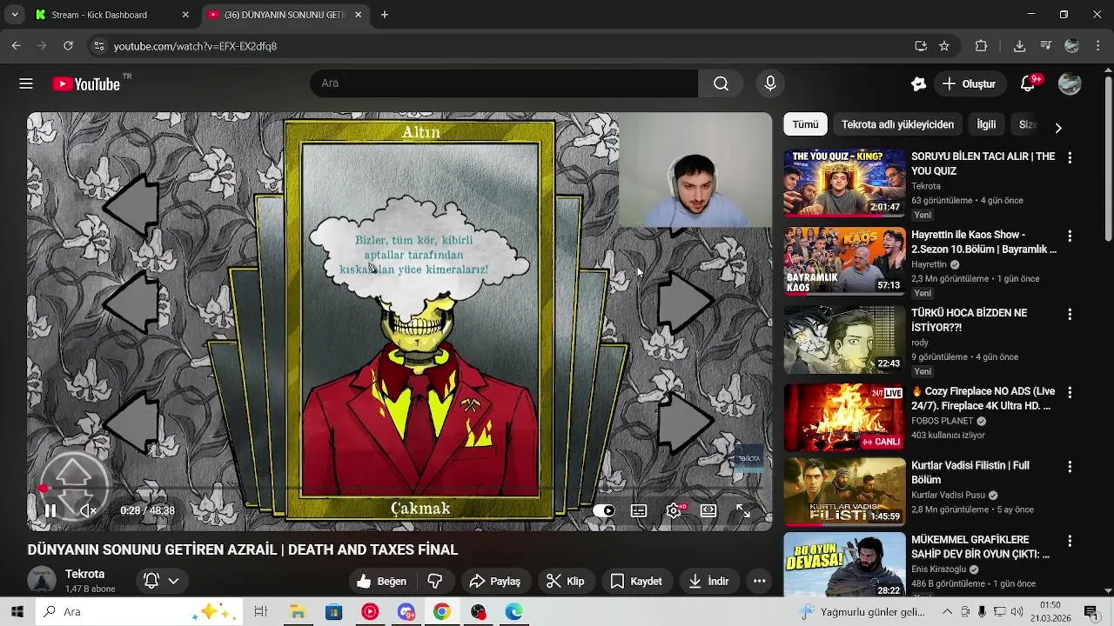1114x626 pixels.
Task: Open Microsoft Edge from taskbar
Action: [x=514, y=612]
